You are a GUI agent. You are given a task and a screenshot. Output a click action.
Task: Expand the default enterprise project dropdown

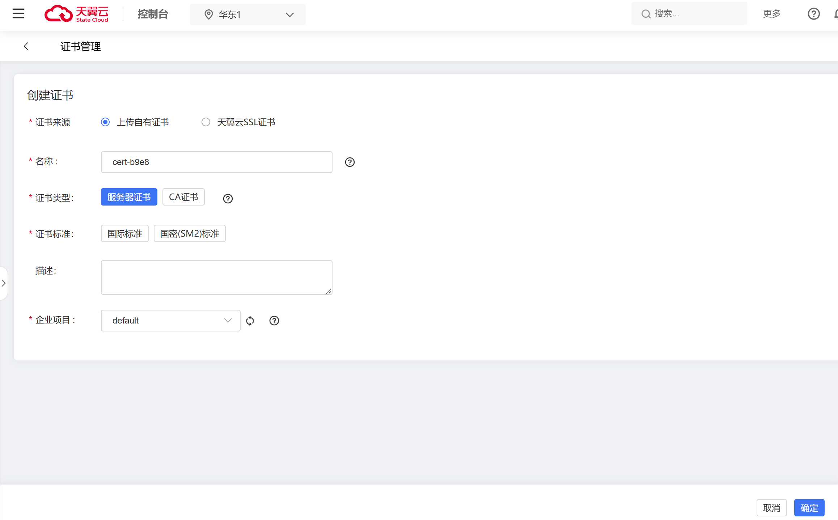pyautogui.click(x=170, y=321)
